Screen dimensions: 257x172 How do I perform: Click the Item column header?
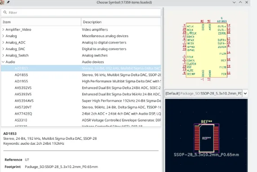click(41, 22)
